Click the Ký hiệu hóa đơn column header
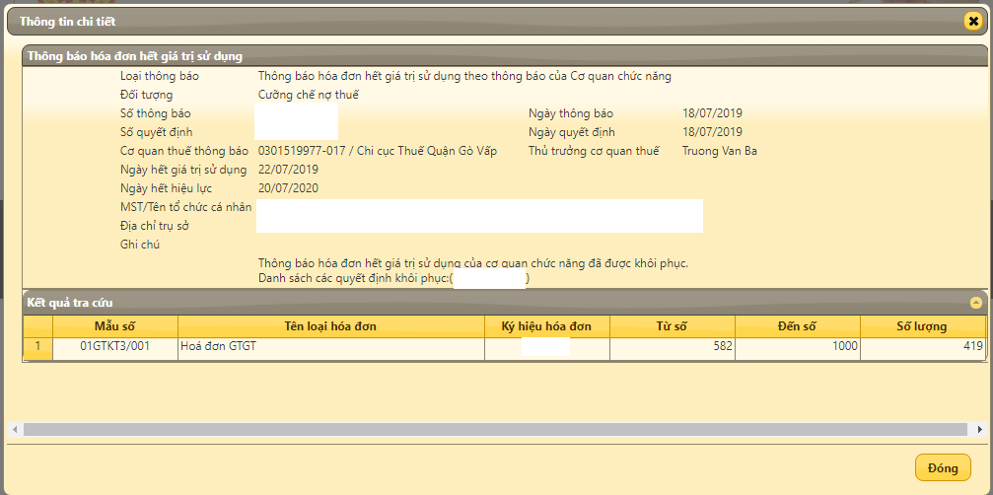 (x=547, y=326)
